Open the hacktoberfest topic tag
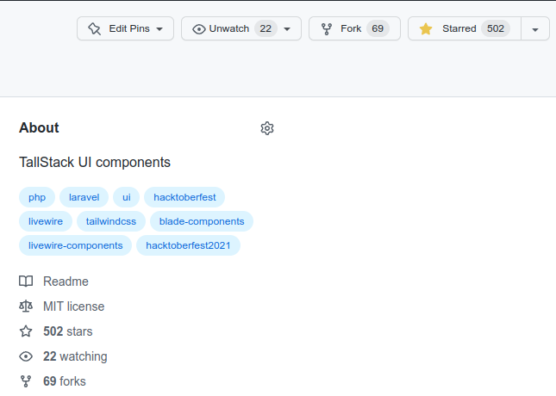 click(x=184, y=197)
